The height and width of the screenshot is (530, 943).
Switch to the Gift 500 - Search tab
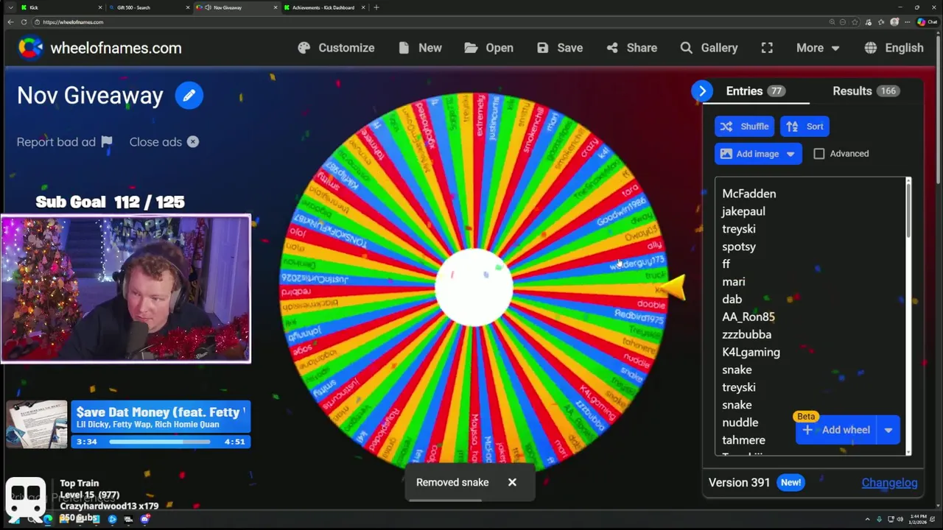(150, 7)
